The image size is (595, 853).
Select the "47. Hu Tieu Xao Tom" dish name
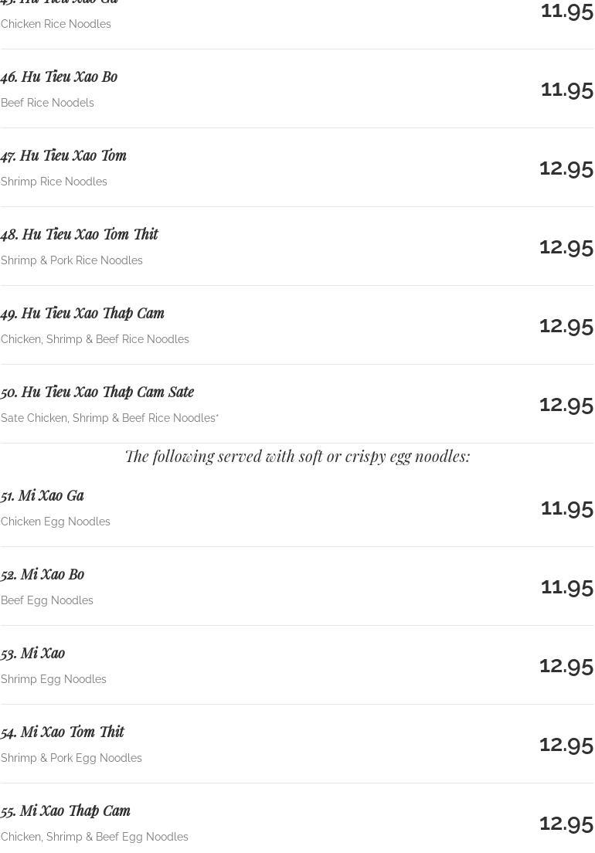[x=64, y=155]
